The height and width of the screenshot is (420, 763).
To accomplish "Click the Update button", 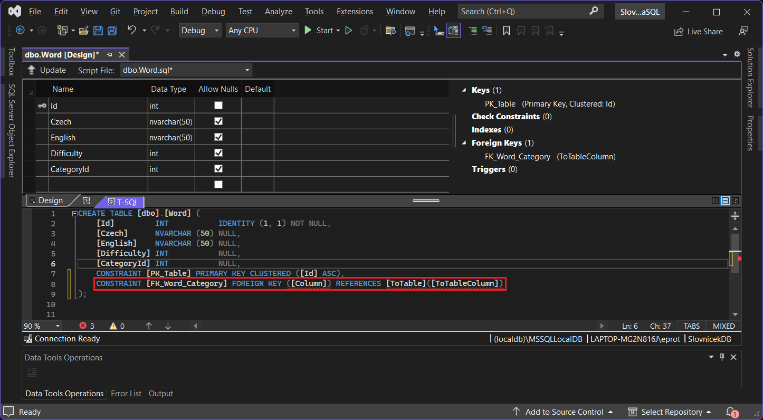I will click(47, 70).
